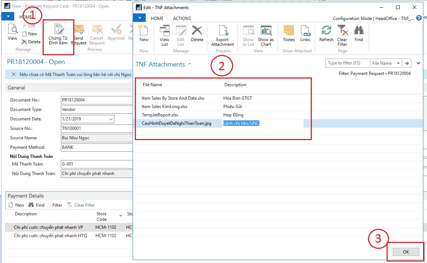Dismiss the Mã Thanh Toán notification
The image size is (427, 263).
pos(13,74)
